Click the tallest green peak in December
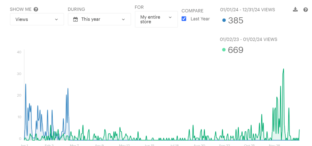Screen dimensions: 312x146 [x=283, y=69]
